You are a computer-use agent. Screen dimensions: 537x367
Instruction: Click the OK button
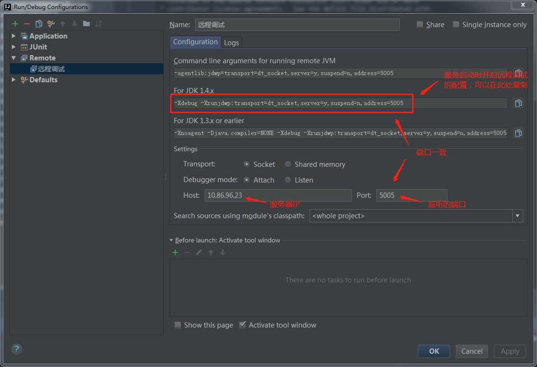433,351
